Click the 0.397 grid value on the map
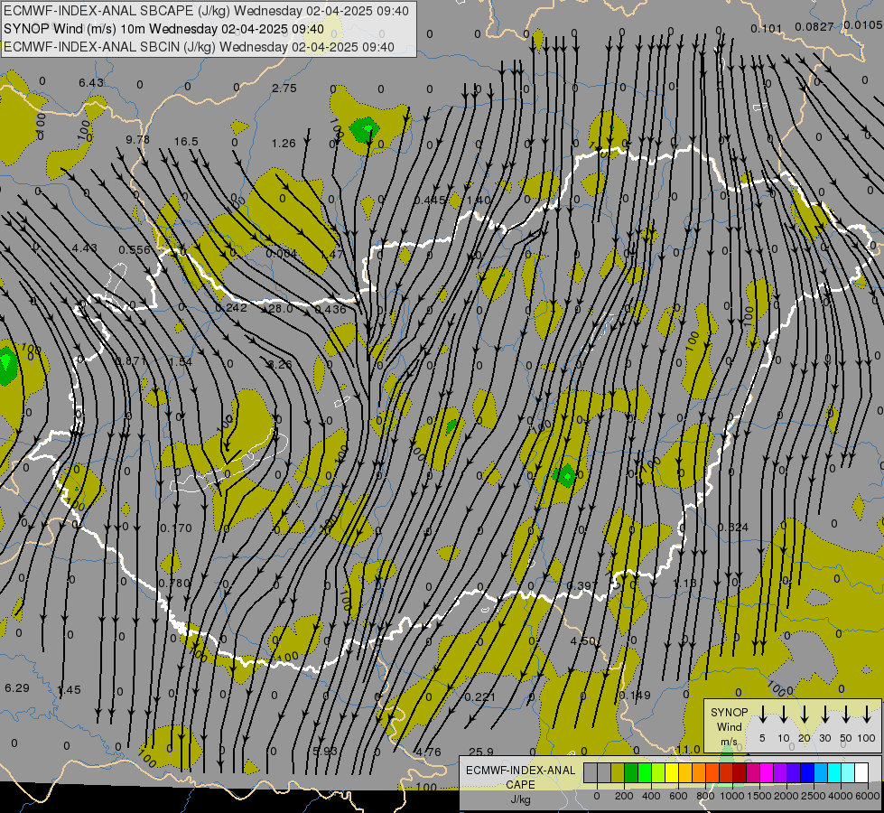The width and height of the screenshot is (884, 813). (582, 585)
